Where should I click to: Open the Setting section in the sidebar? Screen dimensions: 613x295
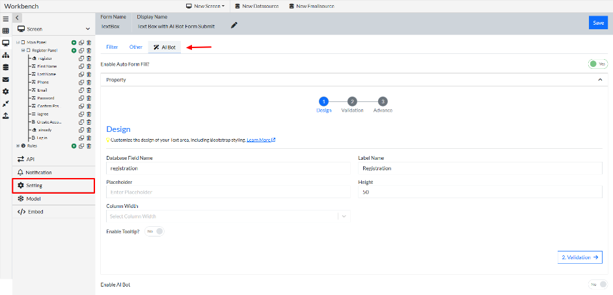pyautogui.click(x=53, y=185)
